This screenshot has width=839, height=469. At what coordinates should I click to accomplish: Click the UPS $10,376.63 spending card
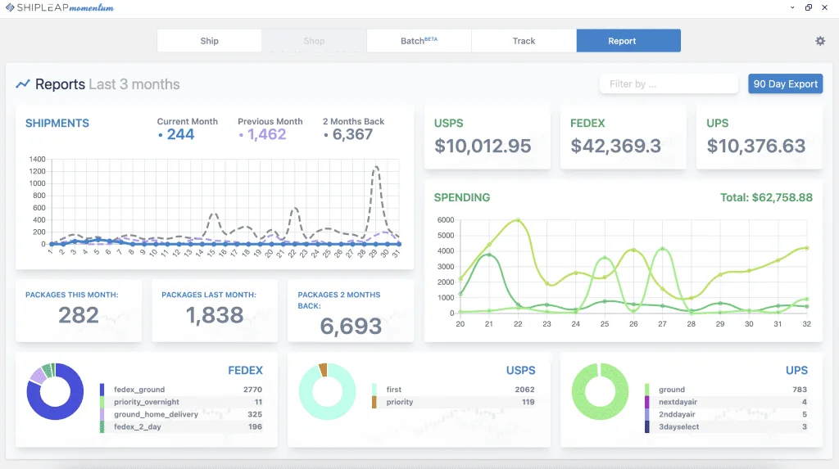click(x=760, y=137)
